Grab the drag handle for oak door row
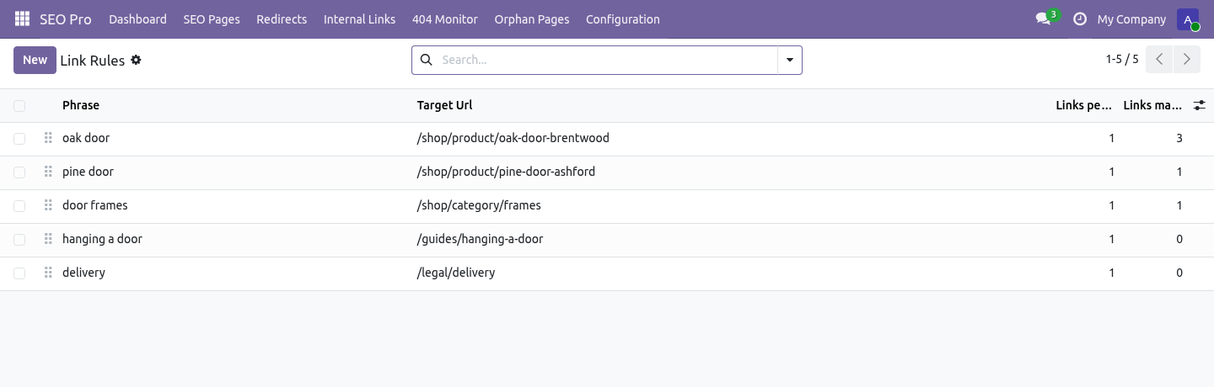 [x=48, y=138]
